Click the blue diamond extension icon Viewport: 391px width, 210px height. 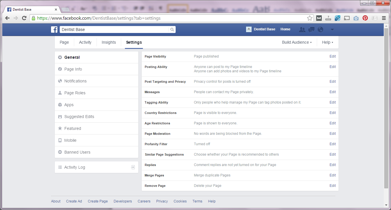(337, 18)
